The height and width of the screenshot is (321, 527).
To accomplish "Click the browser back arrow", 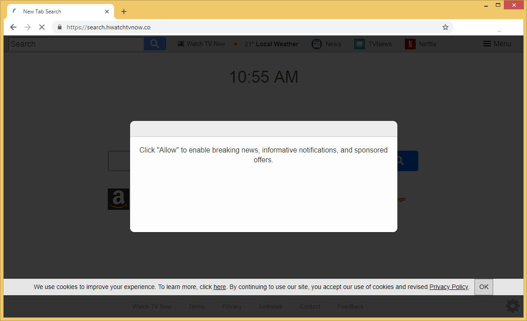I will click(13, 27).
